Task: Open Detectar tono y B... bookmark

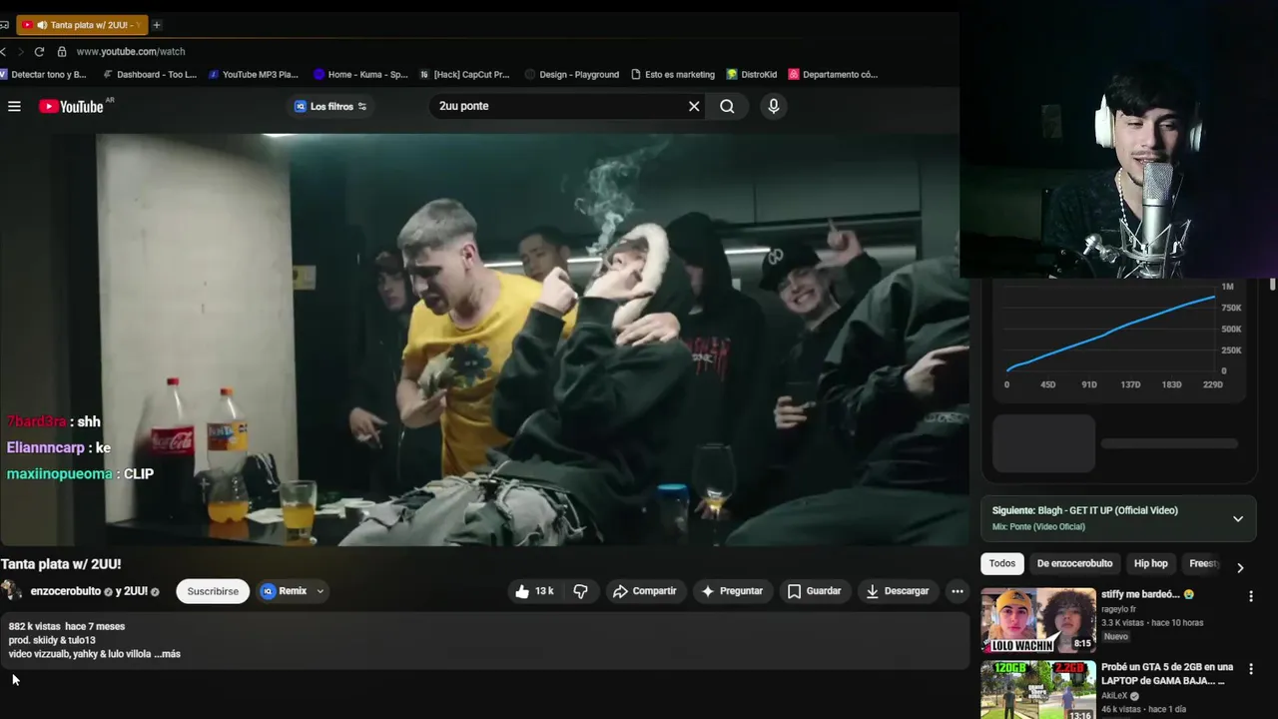Action: (x=43, y=74)
